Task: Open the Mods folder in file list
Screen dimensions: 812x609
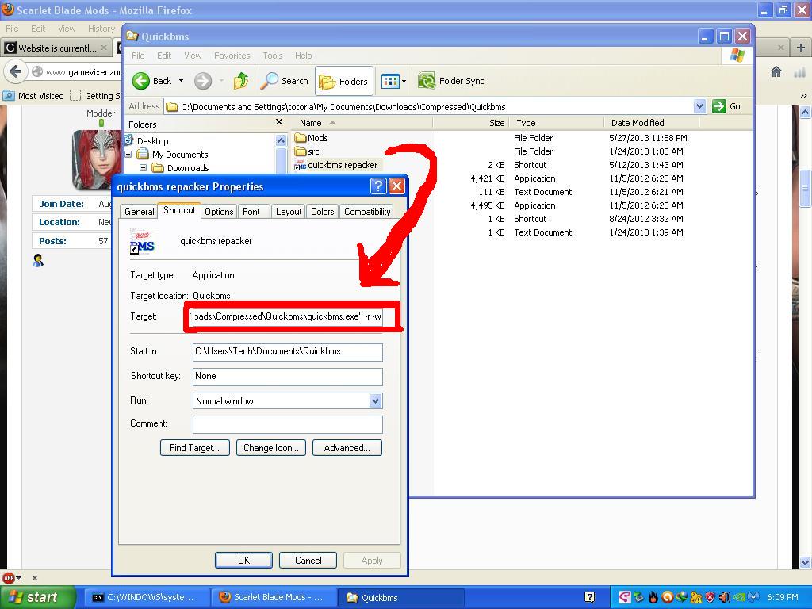Action: pyautogui.click(x=316, y=138)
